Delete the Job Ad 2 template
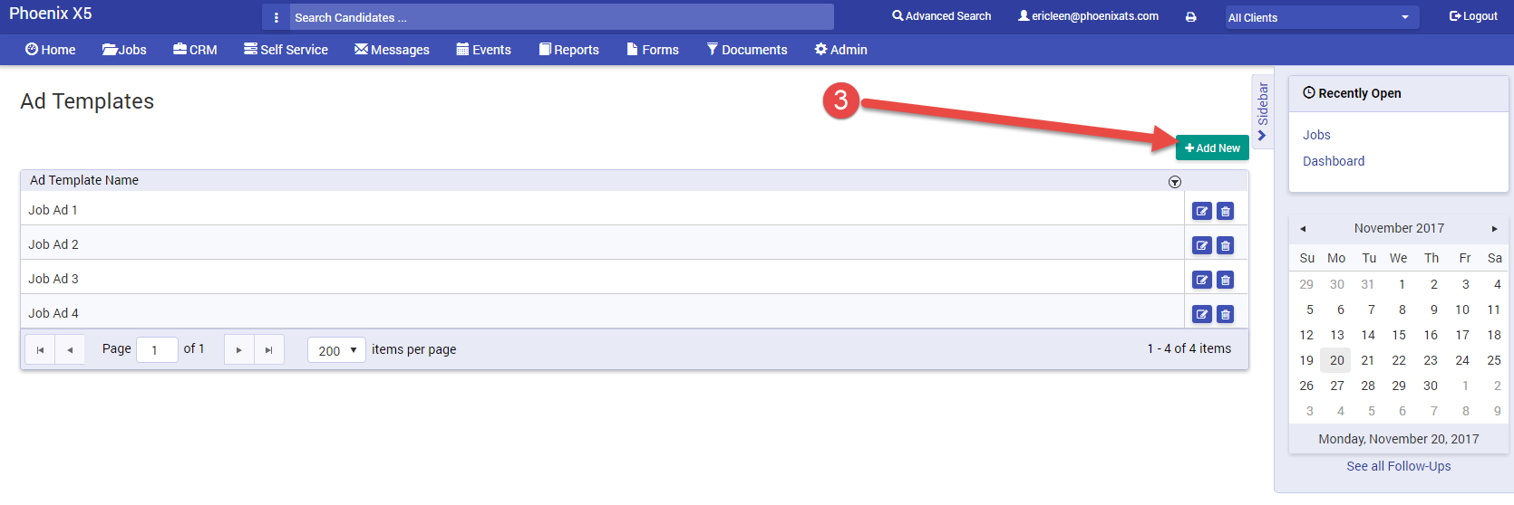The width and height of the screenshot is (1514, 505). [1226, 245]
